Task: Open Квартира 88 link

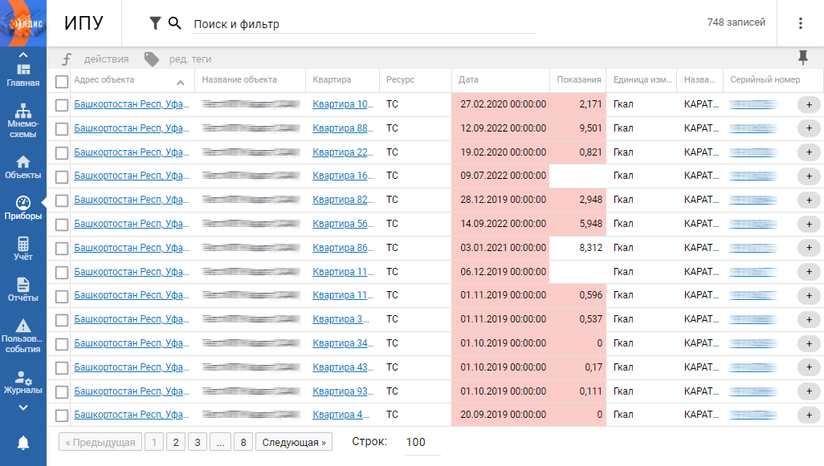Action: [x=343, y=128]
